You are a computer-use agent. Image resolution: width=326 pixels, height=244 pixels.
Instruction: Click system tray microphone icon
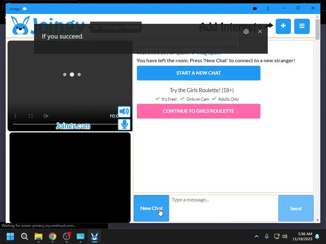(267, 236)
